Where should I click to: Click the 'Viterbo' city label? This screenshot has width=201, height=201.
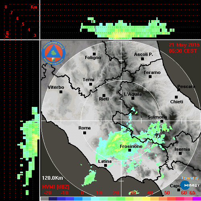click(x=56, y=87)
